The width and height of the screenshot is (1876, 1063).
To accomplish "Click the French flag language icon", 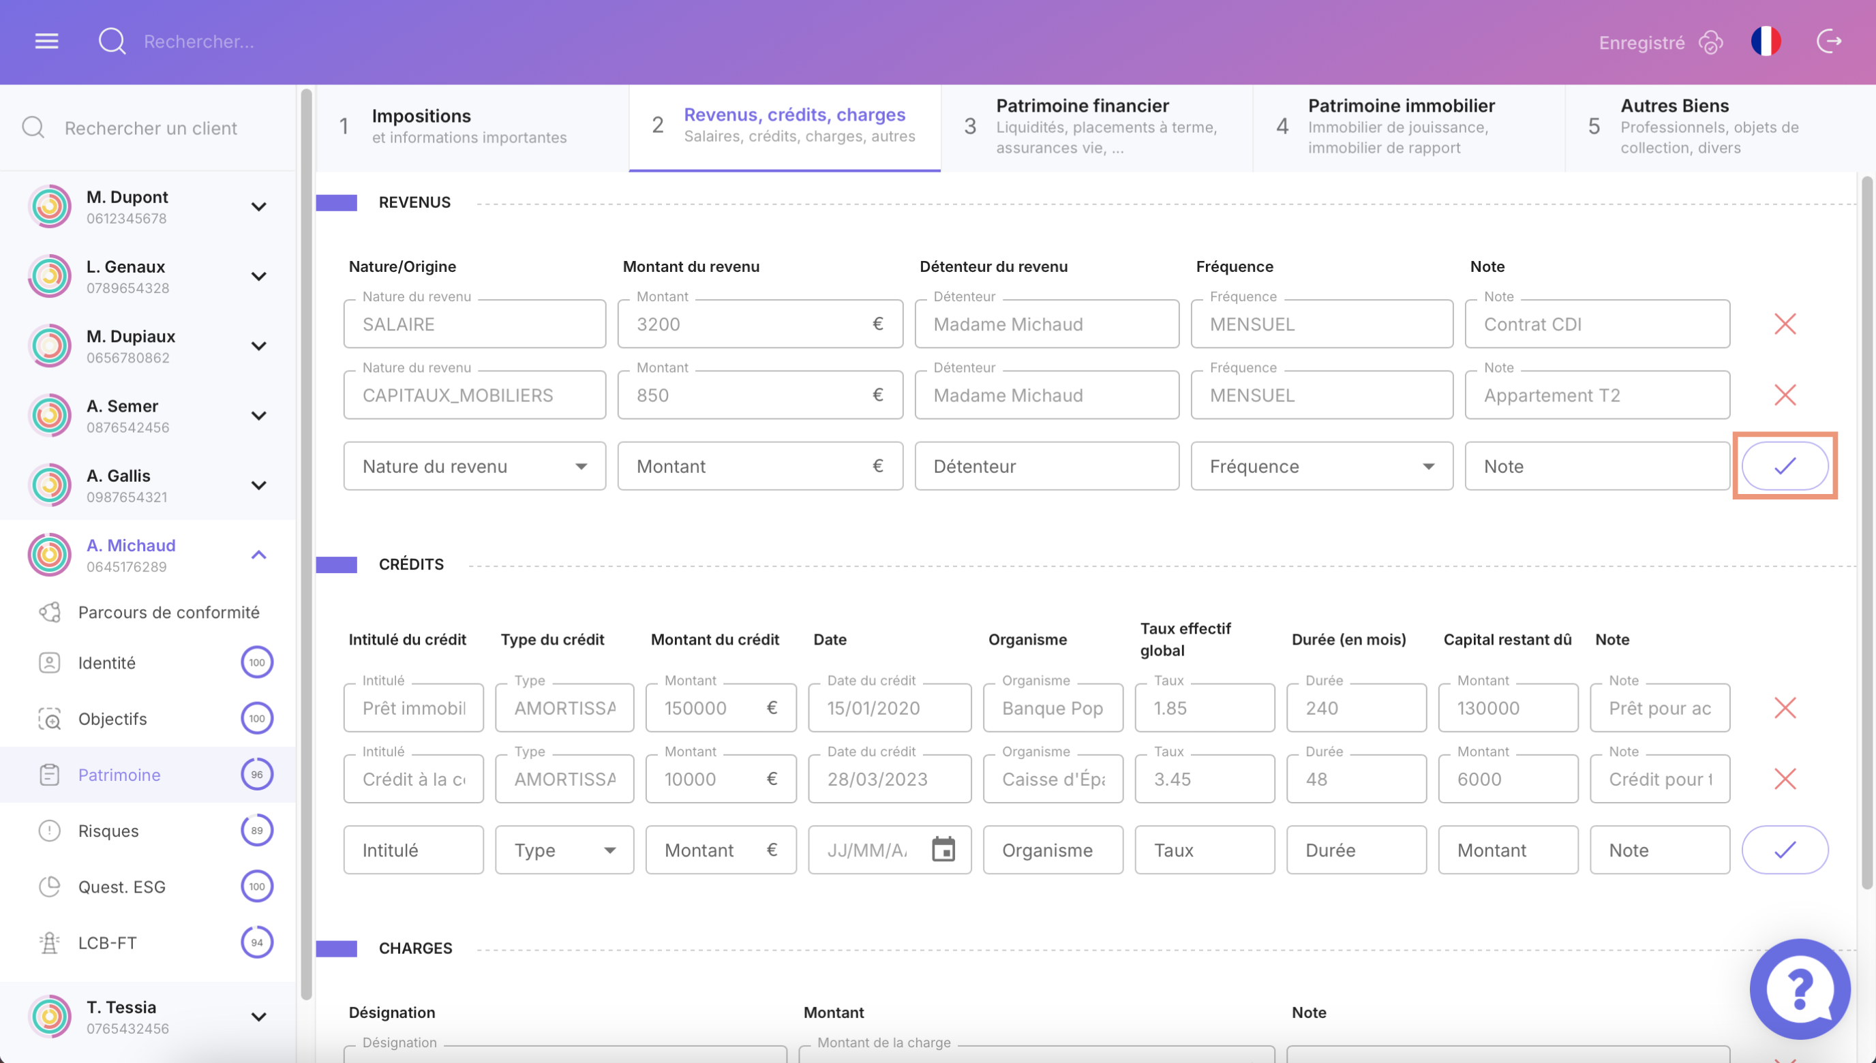I will 1766,41.
